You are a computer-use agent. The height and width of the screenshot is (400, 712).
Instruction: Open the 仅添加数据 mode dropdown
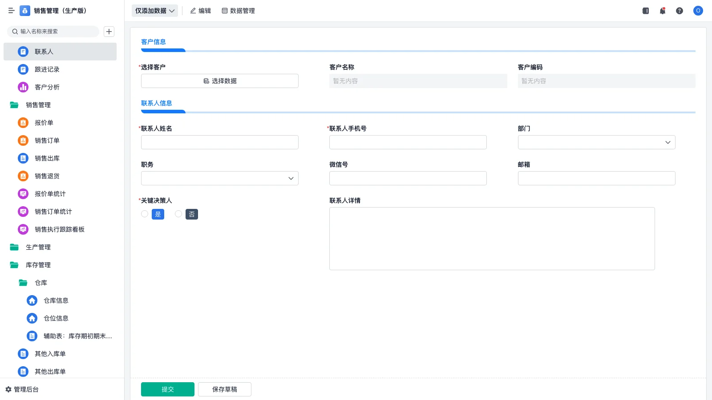point(154,10)
